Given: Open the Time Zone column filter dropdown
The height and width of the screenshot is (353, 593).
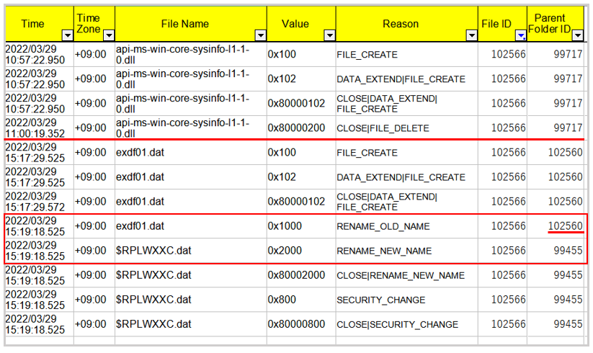Looking at the screenshot, I should click(109, 35).
